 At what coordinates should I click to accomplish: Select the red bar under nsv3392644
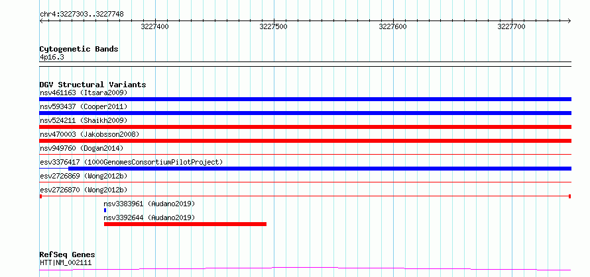click(x=185, y=224)
